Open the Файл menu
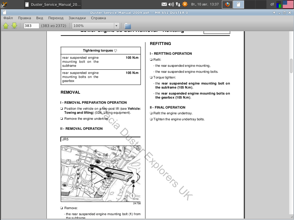The height and width of the screenshot is (220, 294). click(x=8, y=18)
